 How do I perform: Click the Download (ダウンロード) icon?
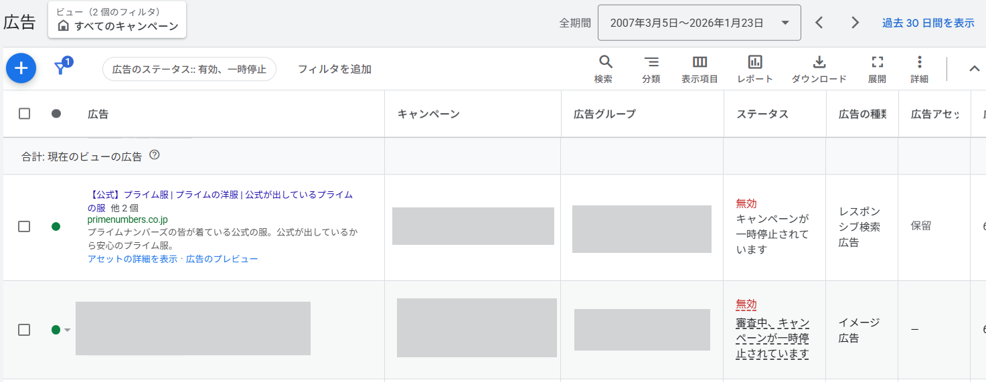pyautogui.click(x=819, y=62)
